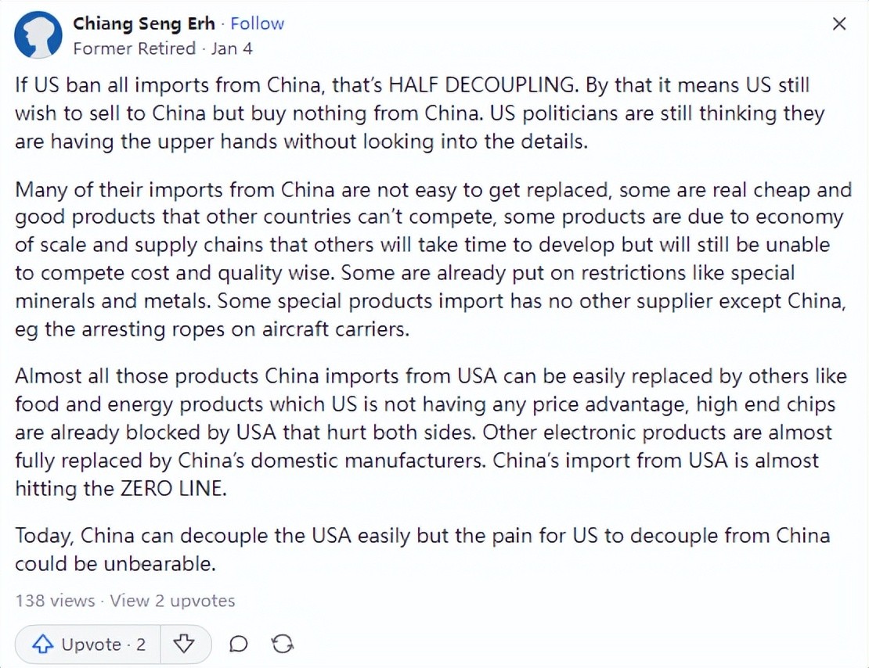Image resolution: width=869 pixels, height=668 pixels.
Task: Click paragraph starting "Almost all those products"
Action: point(431,432)
